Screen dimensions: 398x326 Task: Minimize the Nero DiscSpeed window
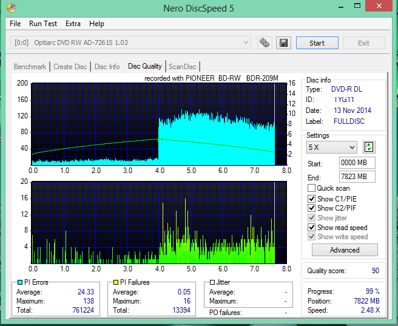tap(341, 6)
